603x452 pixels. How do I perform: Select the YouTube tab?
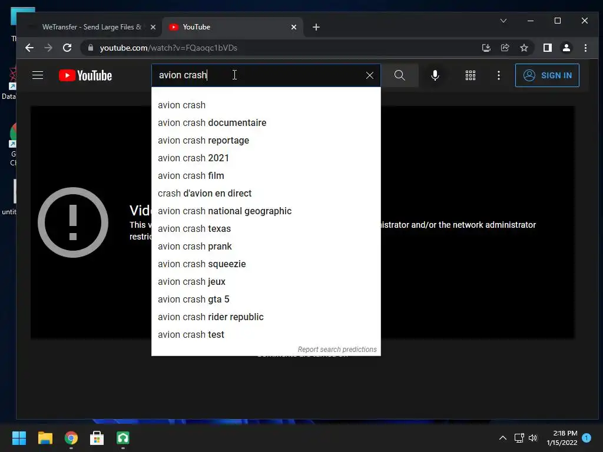pos(231,27)
